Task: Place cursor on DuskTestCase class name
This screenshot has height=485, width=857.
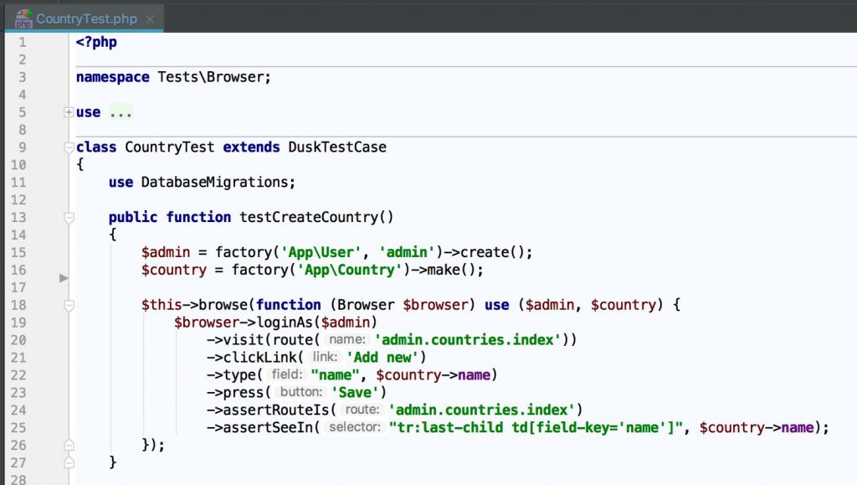Action: click(337, 147)
